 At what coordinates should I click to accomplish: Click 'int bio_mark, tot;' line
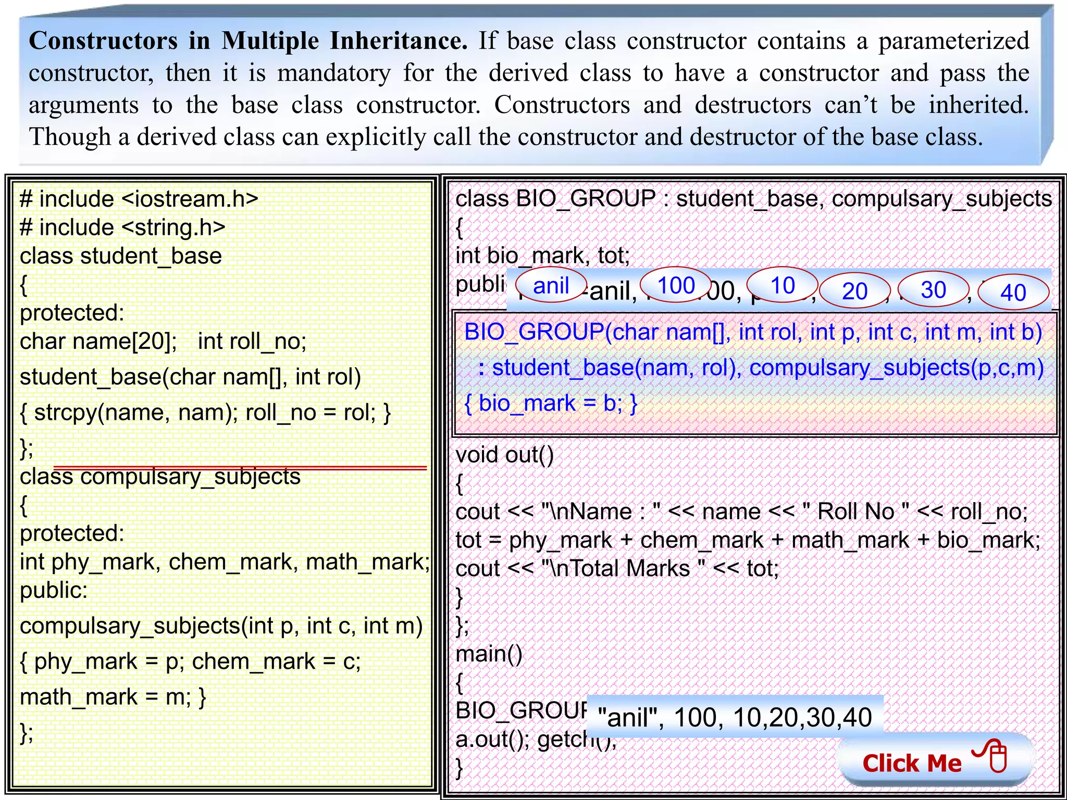coord(543,256)
